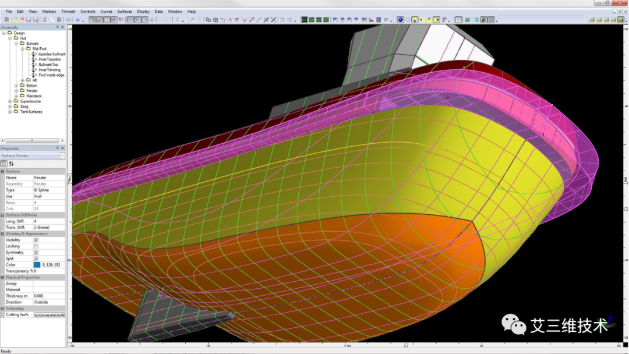The width and height of the screenshot is (629, 354).
Task: Expand the Bottom folder node
Action: click(16, 86)
